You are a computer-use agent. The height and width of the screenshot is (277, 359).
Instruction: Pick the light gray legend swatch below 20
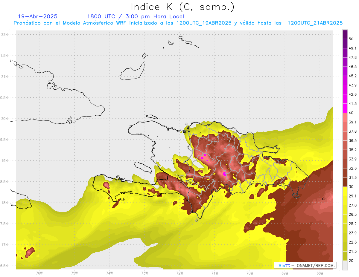point(345,265)
